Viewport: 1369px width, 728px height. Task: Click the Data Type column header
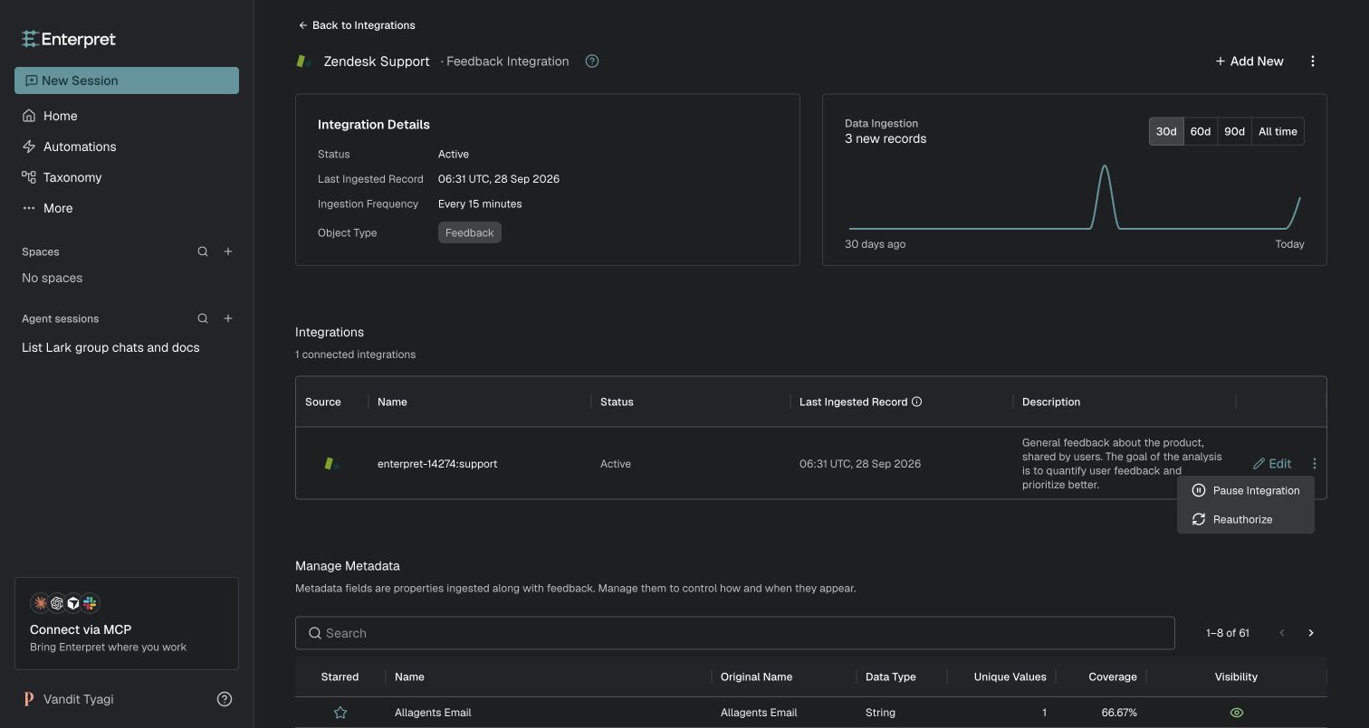click(x=891, y=676)
